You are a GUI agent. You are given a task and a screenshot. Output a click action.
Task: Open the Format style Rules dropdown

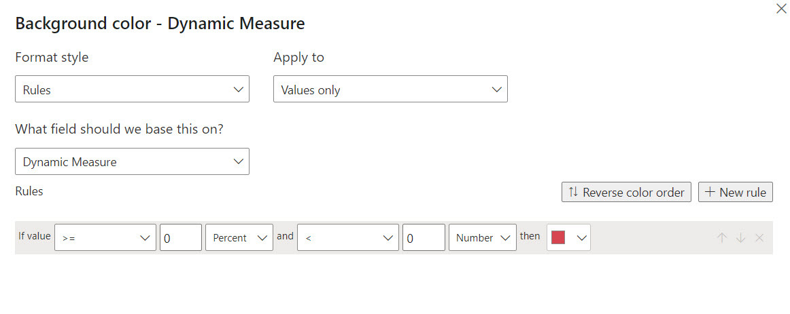tap(132, 90)
